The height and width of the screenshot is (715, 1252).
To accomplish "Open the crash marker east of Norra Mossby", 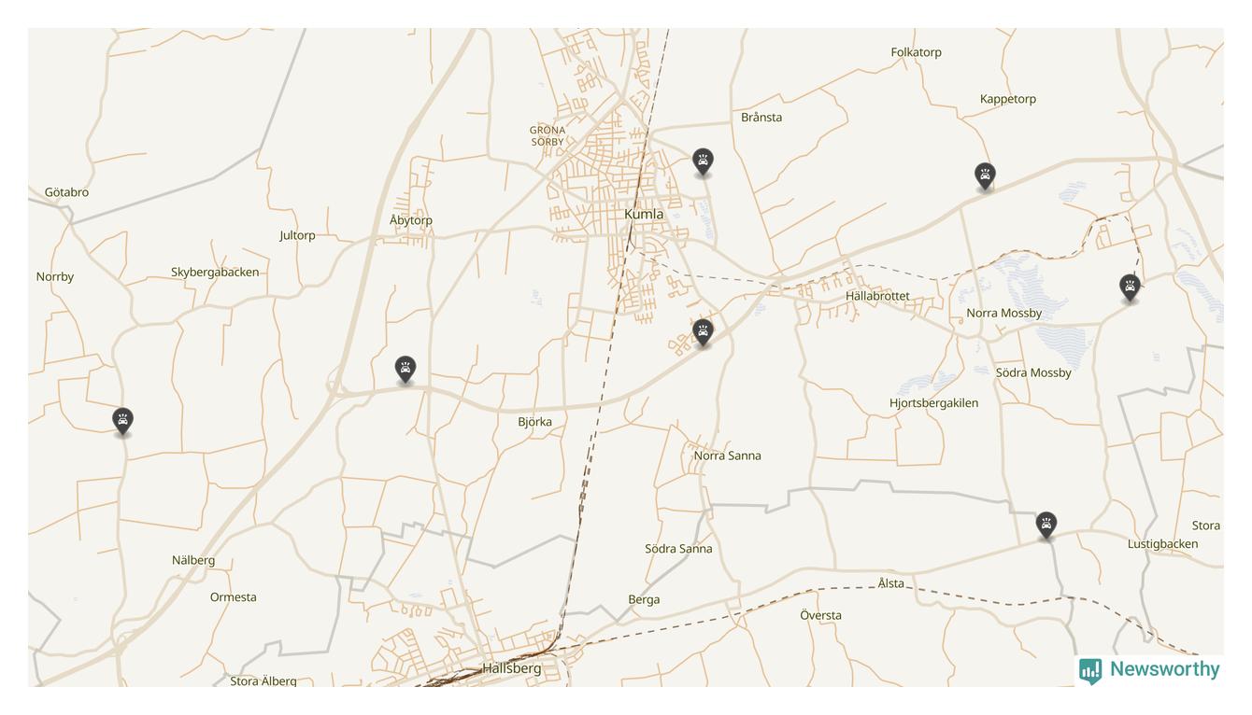I will (1130, 287).
